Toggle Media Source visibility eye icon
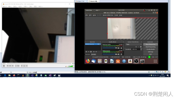Image resolution: width=177 pixels, height=99 pixels. pyautogui.click(x=98, y=44)
